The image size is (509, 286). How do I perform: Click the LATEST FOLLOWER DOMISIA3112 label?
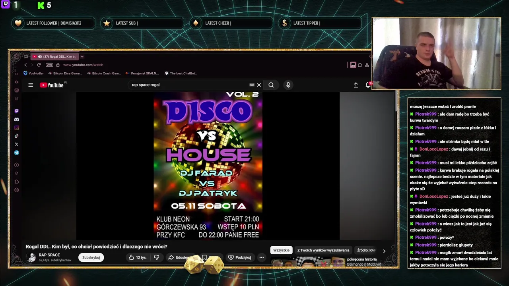54,23
